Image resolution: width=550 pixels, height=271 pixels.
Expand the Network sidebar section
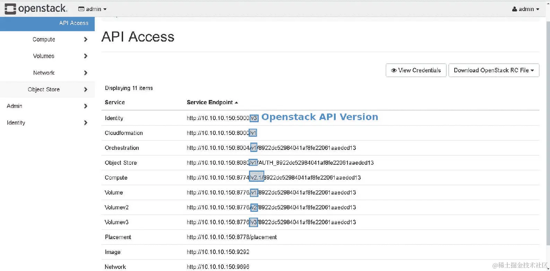pos(47,73)
